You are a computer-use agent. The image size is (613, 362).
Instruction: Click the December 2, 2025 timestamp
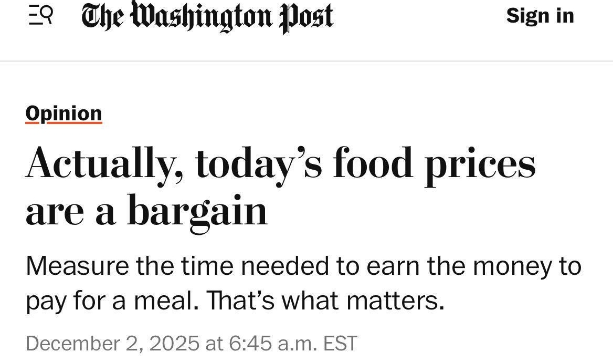point(191,343)
